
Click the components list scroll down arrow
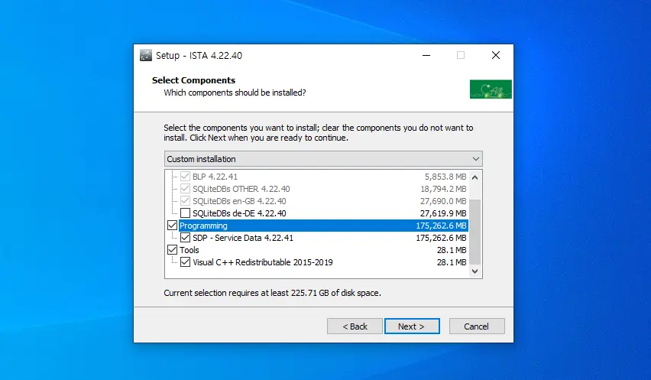click(475, 271)
